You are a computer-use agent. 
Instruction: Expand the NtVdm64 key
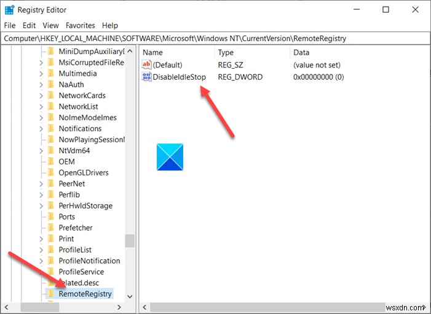coord(41,150)
